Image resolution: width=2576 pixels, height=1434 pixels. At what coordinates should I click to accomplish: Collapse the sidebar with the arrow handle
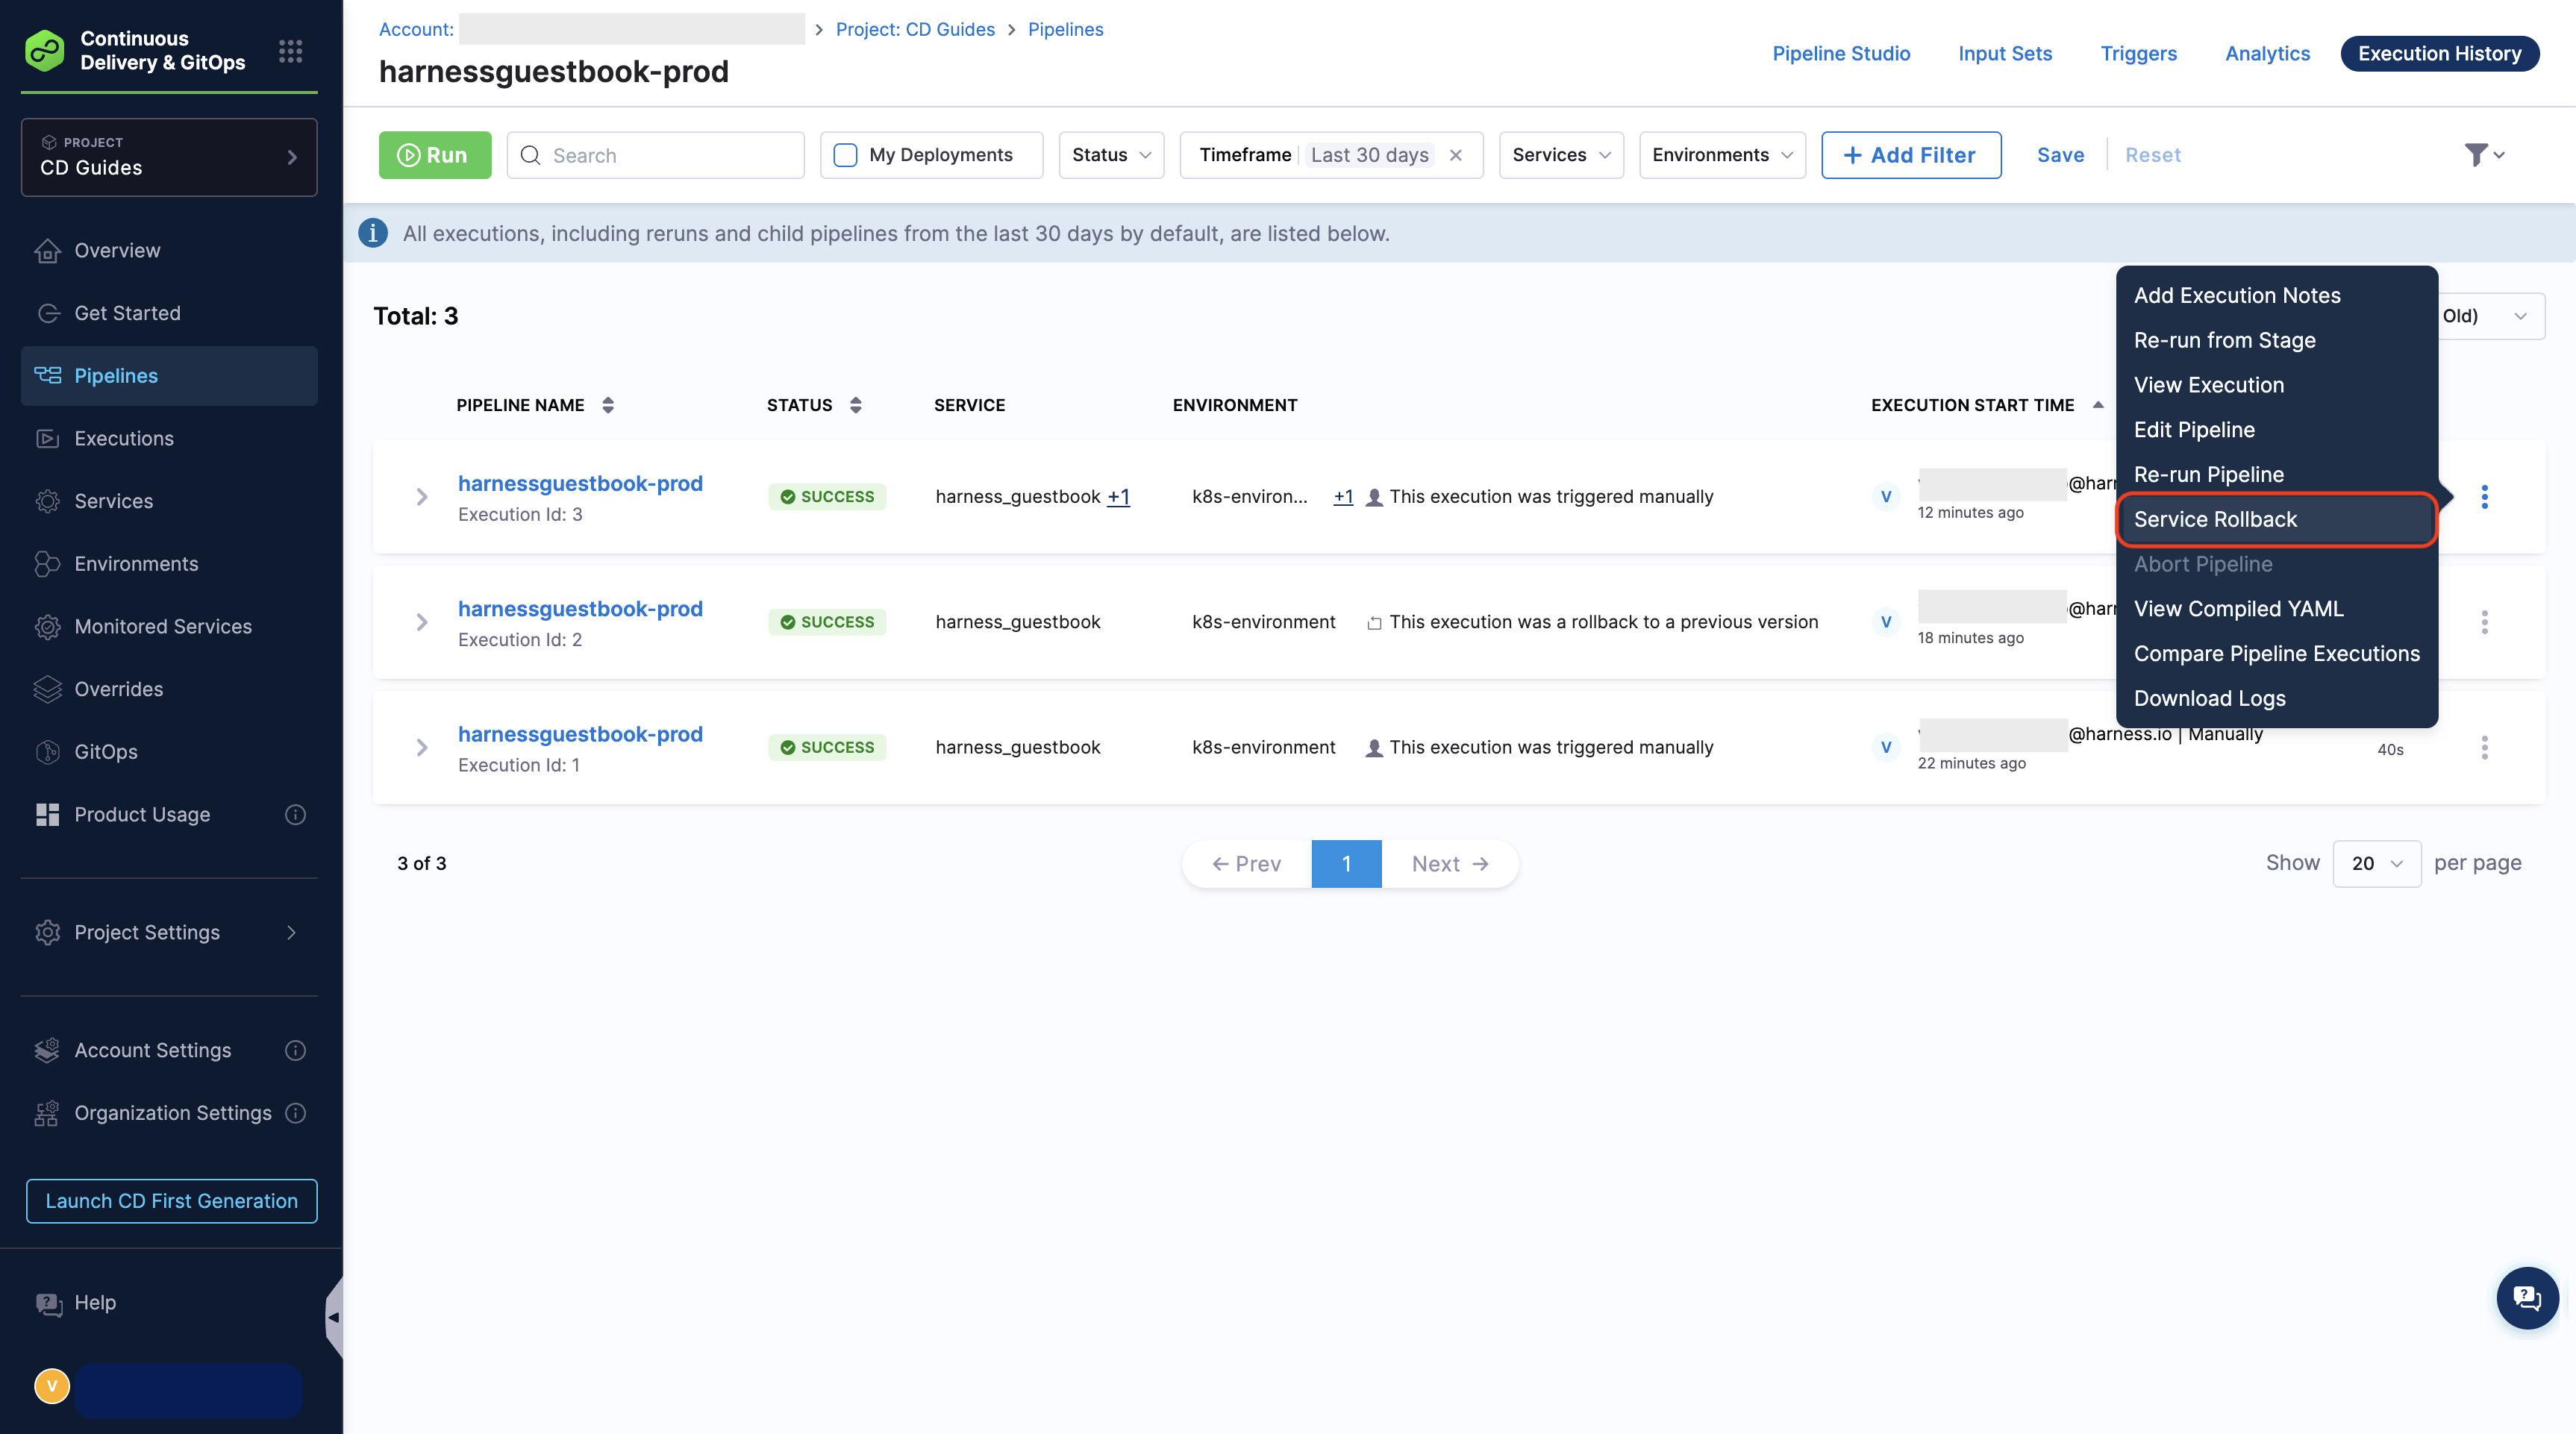coord(334,1317)
